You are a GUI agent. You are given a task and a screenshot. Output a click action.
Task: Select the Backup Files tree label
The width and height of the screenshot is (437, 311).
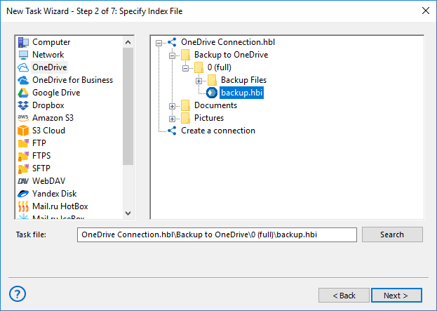(244, 80)
